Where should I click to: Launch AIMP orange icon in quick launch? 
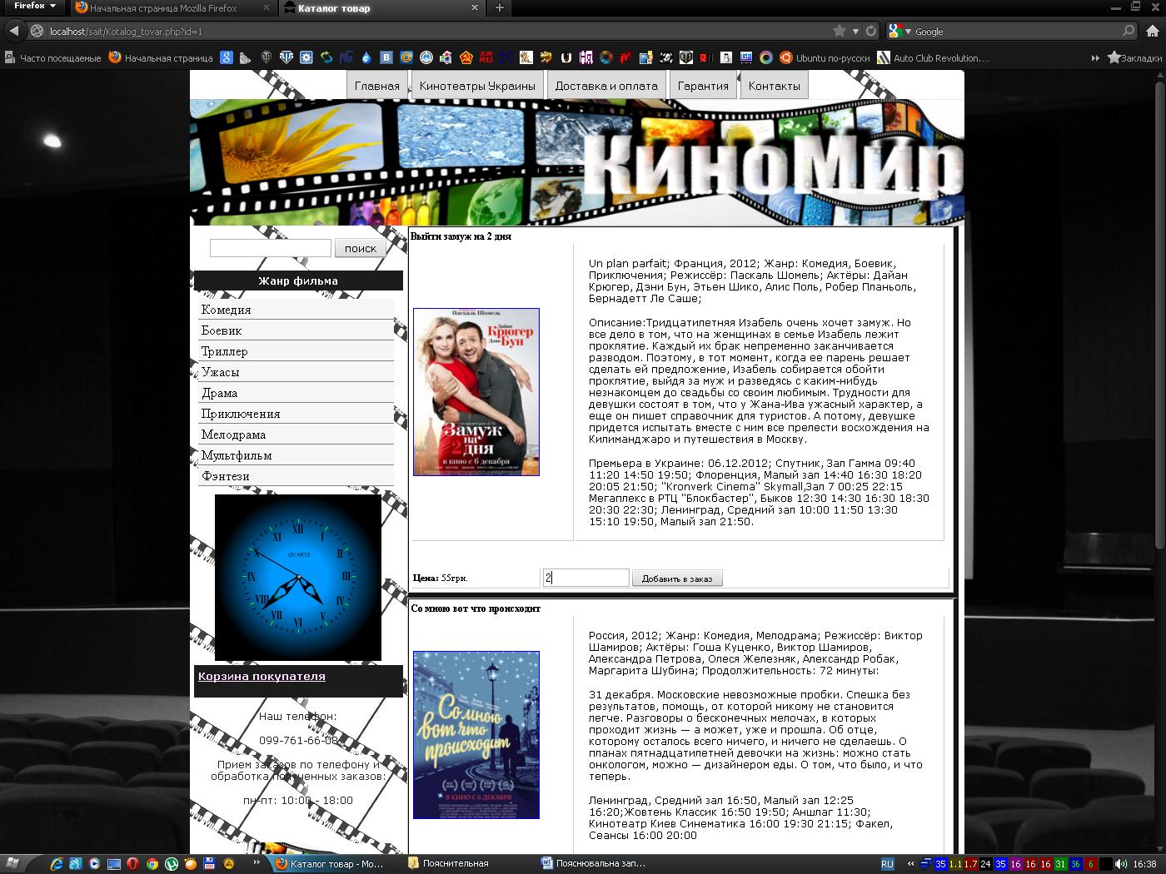tap(228, 864)
